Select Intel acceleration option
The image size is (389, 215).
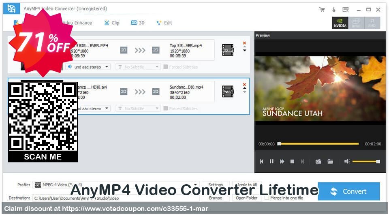tap(356, 23)
